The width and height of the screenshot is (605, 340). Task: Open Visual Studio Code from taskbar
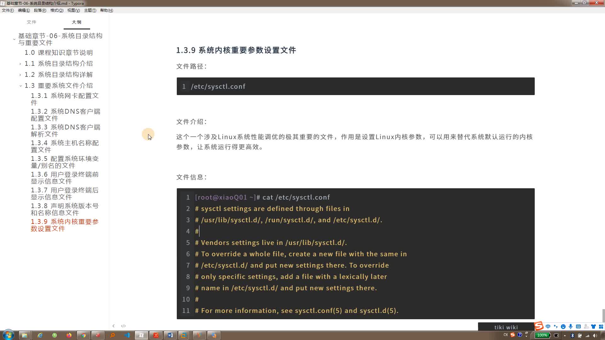(127, 335)
